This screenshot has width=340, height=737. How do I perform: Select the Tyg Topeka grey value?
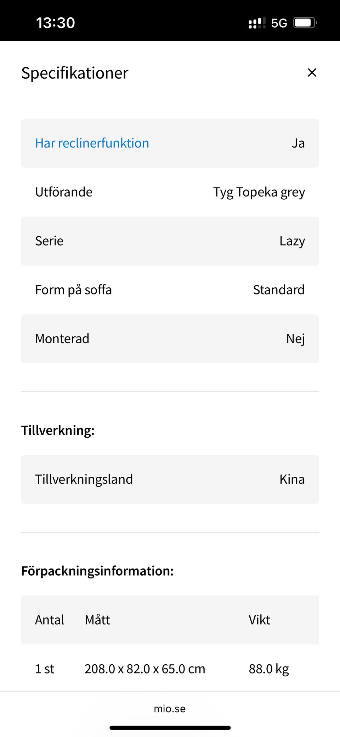[259, 192]
